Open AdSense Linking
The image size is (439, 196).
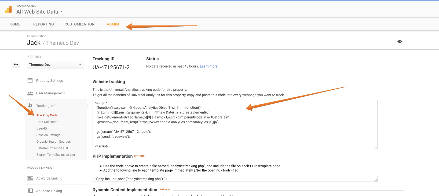coord(49,191)
